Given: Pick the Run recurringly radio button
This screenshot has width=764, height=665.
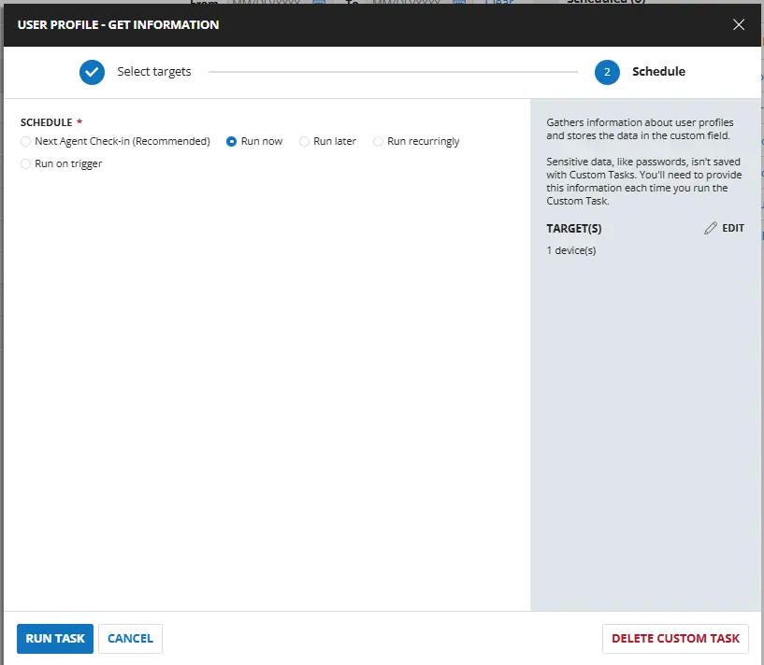Looking at the screenshot, I should point(379,142).
